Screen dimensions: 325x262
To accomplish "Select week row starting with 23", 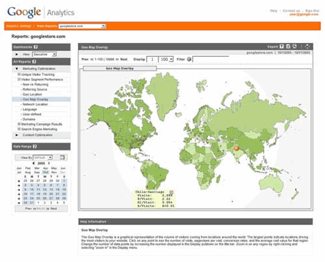I will (19, 199).
